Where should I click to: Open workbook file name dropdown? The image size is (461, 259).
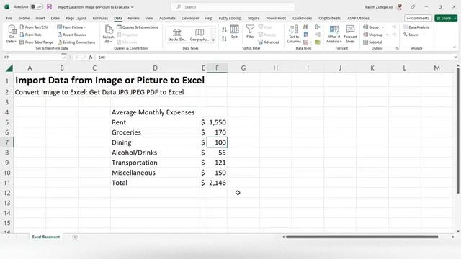pyautogui.click(x=132, y=7)
